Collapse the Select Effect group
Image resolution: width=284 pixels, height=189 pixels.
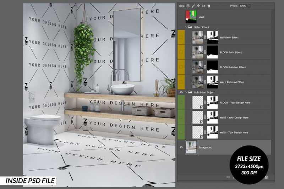pyautogui.click(x=186, y=27)
